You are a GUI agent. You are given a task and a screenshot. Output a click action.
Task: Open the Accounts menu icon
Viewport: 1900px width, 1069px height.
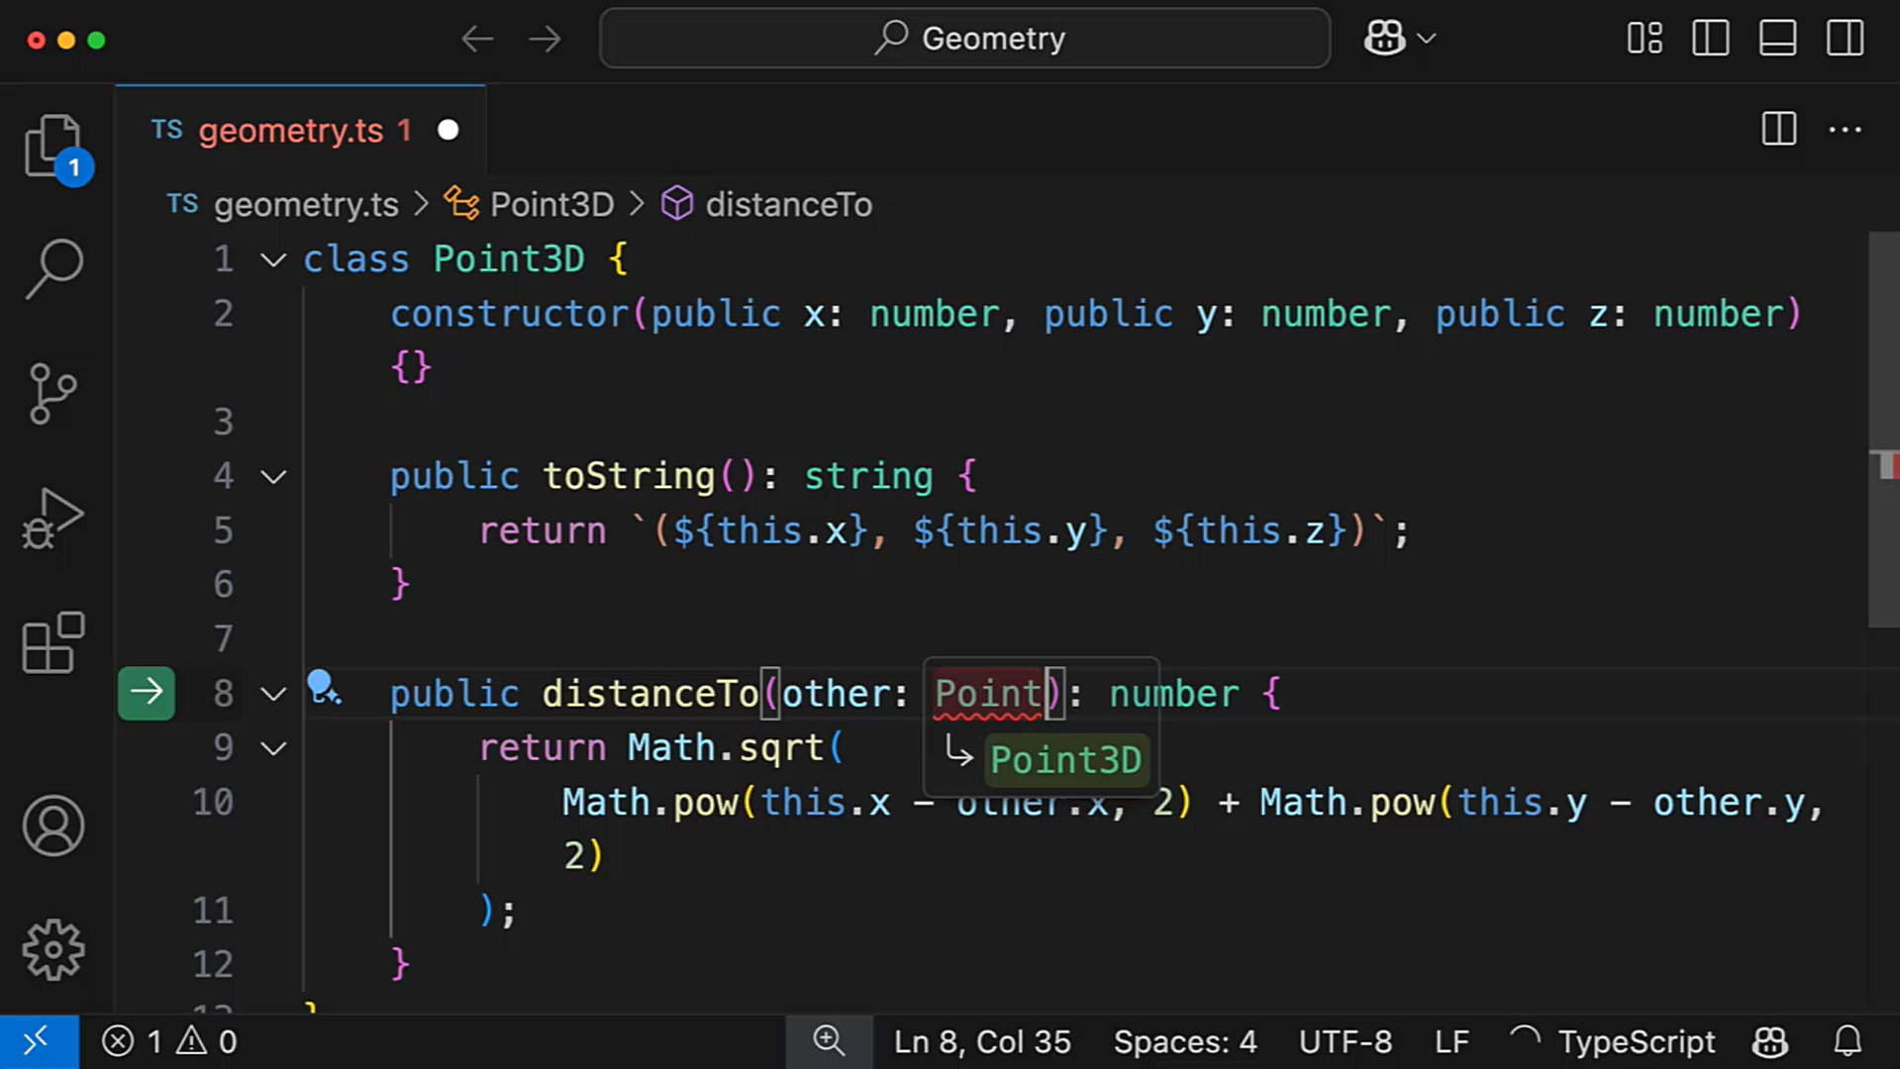[53, 826]
